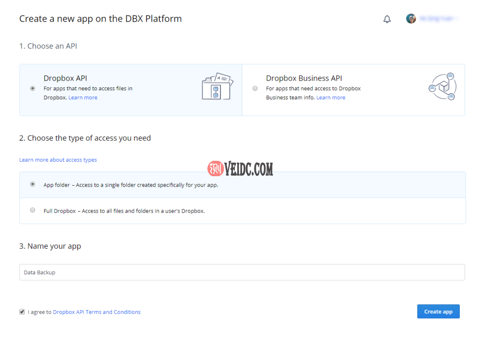Choose Full Dropbox access type

pyautogui.click(x=32, y=210)
